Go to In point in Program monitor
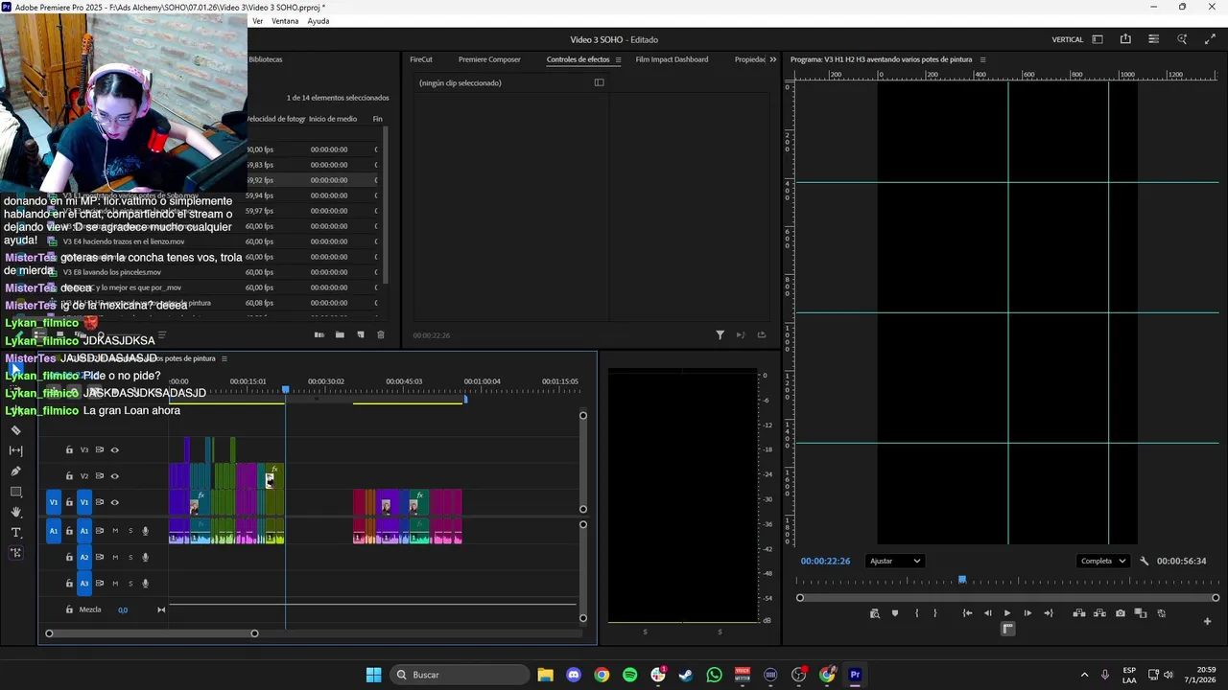This screenshot has height=690, width=1228. pyautogui.click(x=967, y=613)
